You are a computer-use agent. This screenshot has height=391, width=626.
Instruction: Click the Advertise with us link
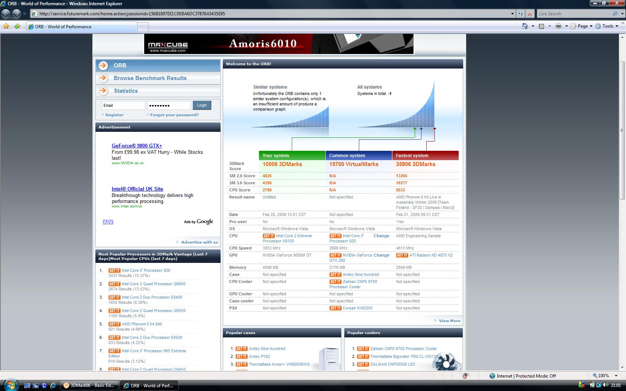(x=199, y=242)
